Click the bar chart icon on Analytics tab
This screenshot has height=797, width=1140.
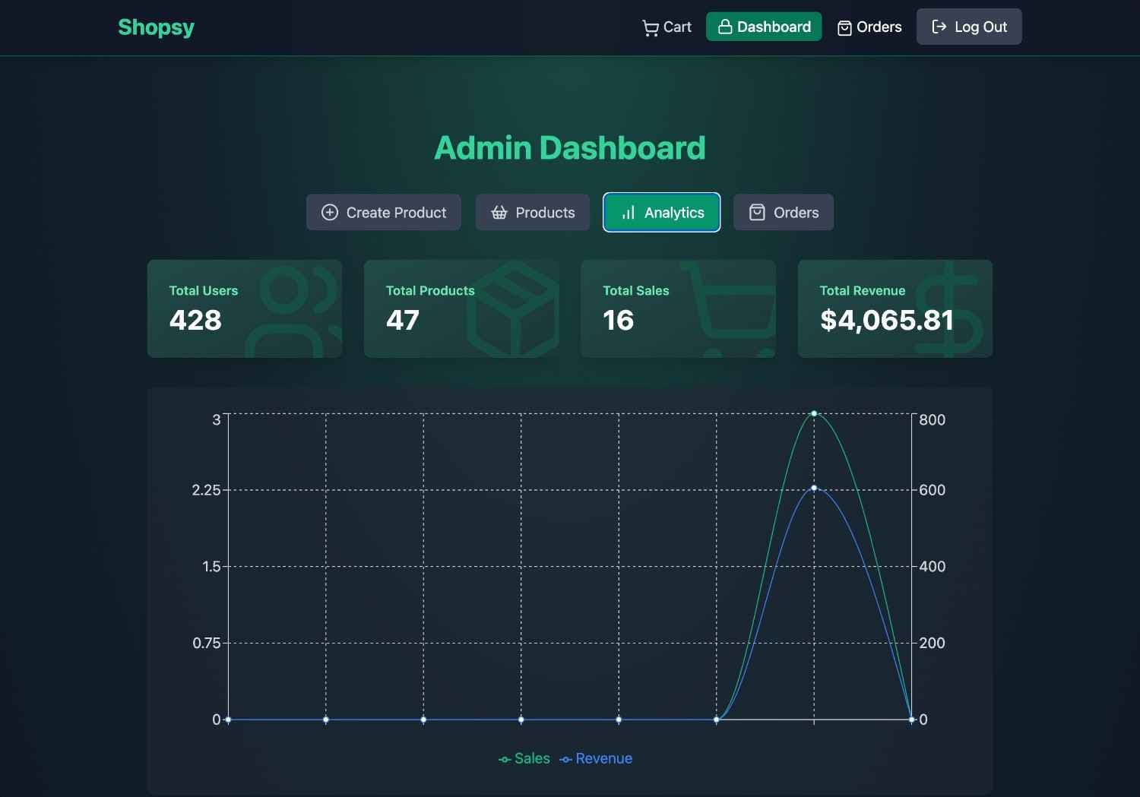(628, 213)
